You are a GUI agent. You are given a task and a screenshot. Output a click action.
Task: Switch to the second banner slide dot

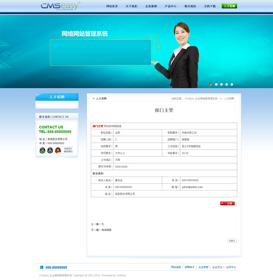(x=216, y=84)
